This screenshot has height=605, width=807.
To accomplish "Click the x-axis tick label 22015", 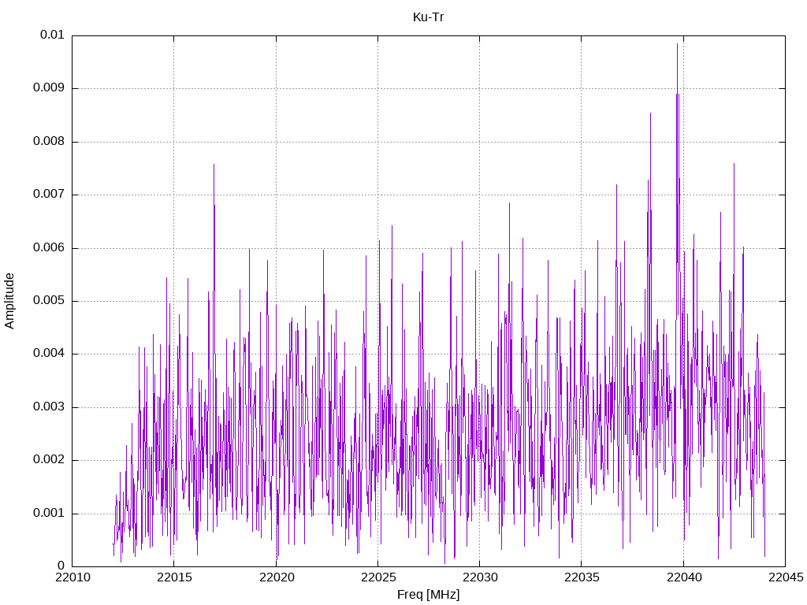I will (174, 577).
